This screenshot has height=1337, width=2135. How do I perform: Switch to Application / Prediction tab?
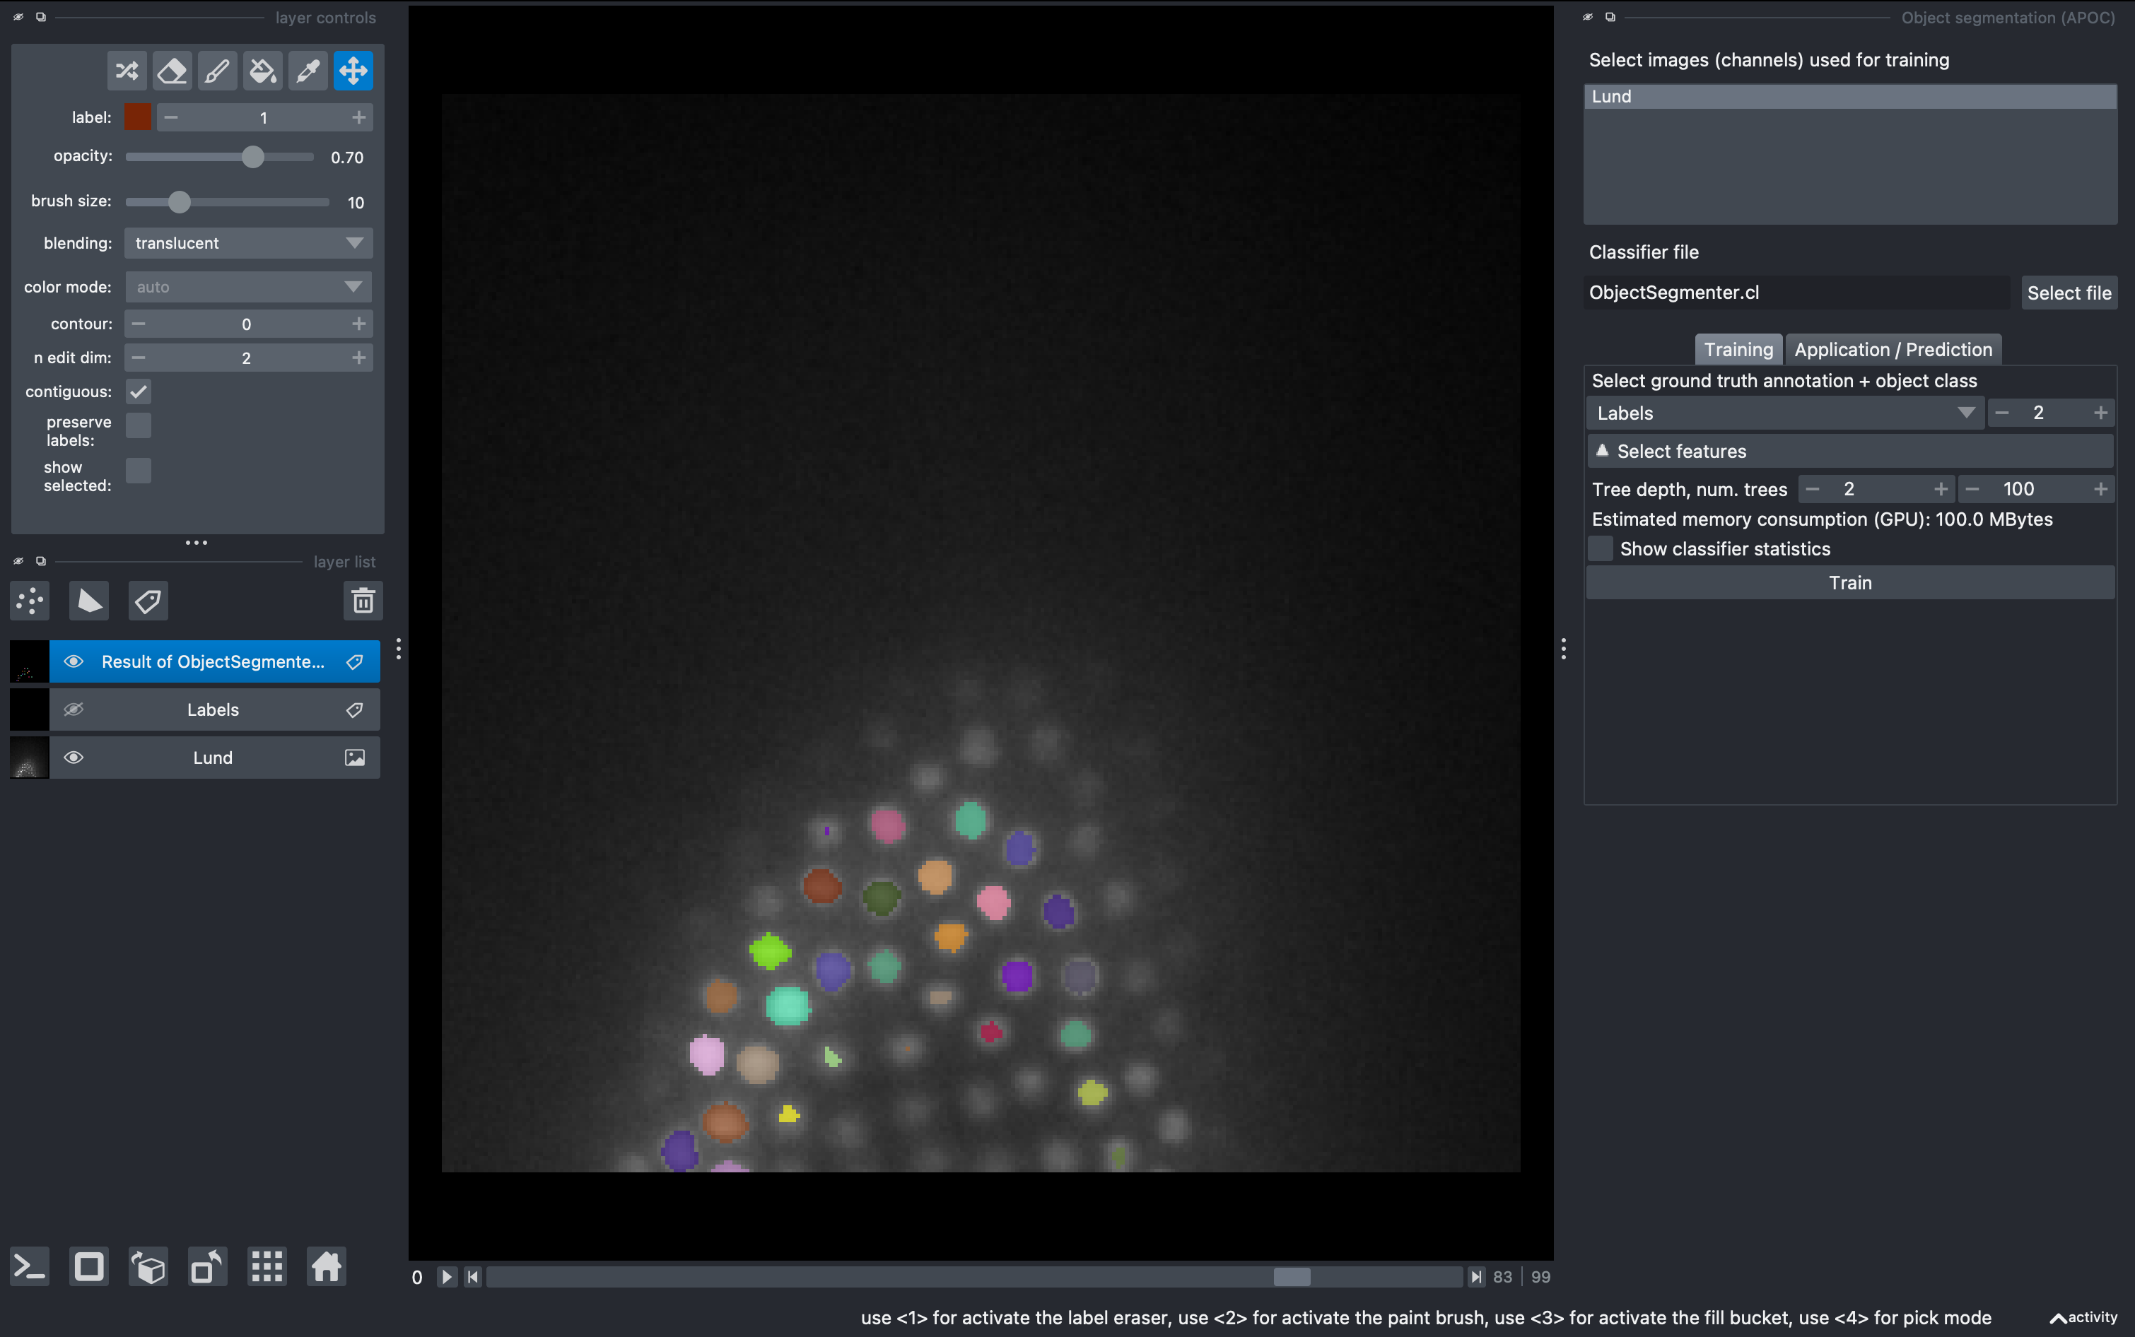1893,349
